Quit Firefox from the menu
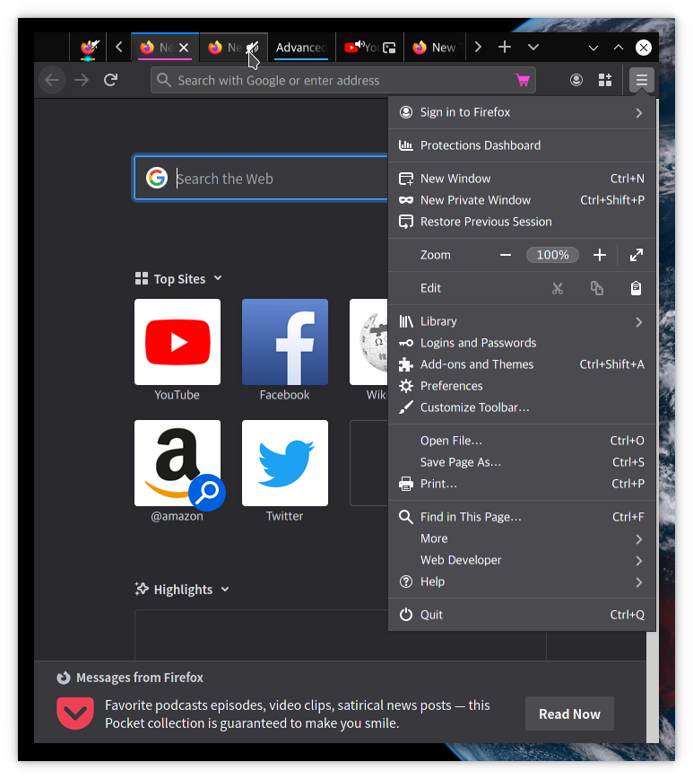The width and height of the screenshot is (693, 779). pyautogui.click(x=522, y=615)
